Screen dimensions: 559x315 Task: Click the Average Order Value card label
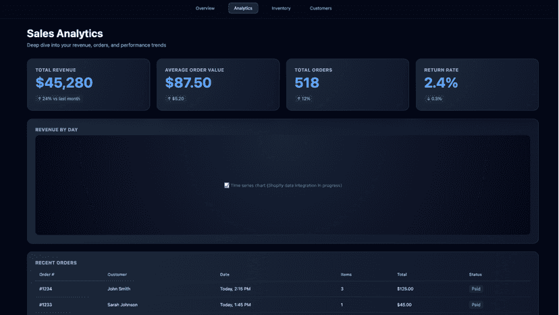(x=194, y=70)
